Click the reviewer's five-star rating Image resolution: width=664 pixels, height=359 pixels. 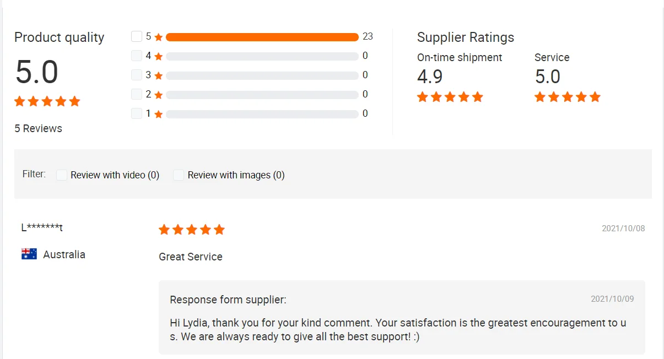tap(191, 230)
